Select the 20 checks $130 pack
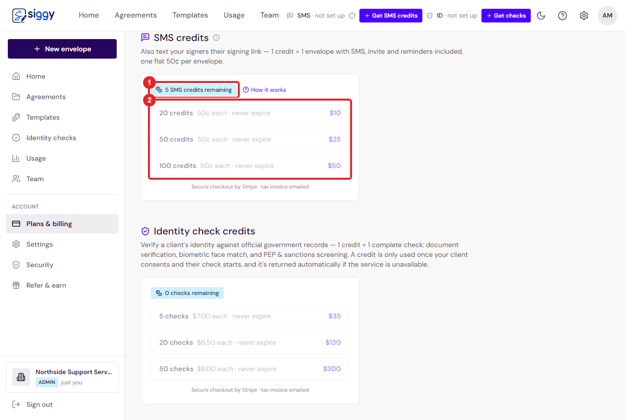The image size is (625, 420). (x=250, y=342)
